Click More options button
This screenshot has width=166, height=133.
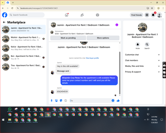click(x=103, y=38)
